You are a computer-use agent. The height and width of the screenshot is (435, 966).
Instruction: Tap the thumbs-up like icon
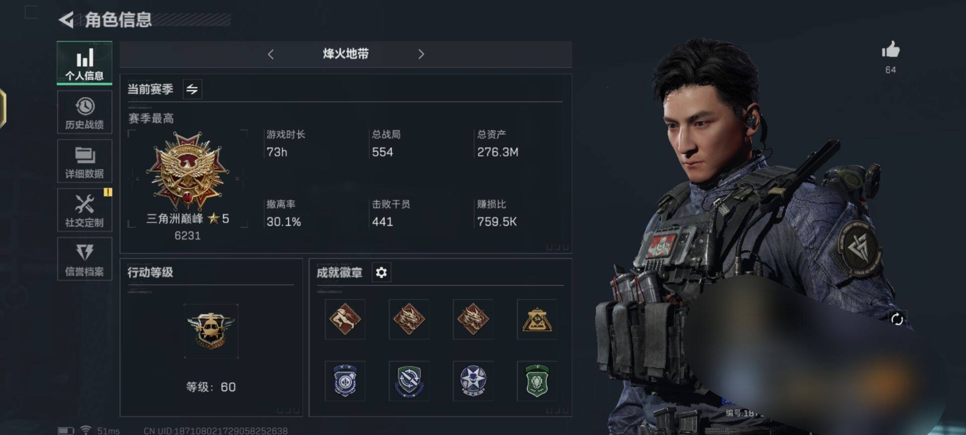(891, 50)
